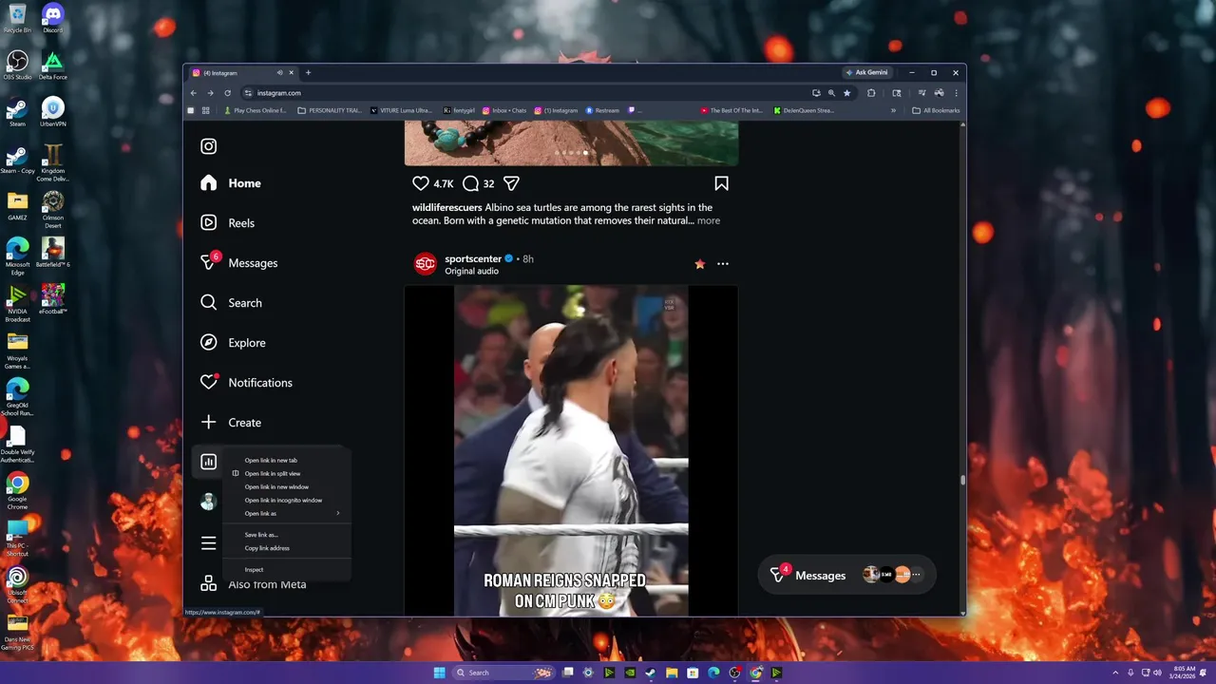Viewport: 1216px width, 684px height.
Task: Open the hamburger More menu in sidebar
Action: [209, 543]
